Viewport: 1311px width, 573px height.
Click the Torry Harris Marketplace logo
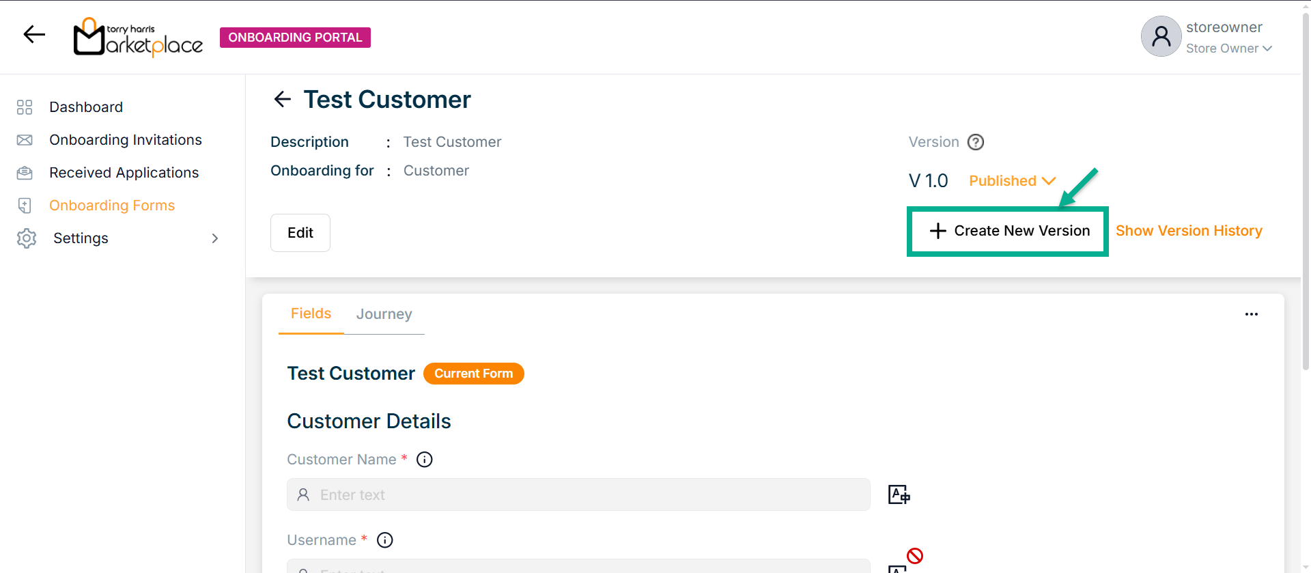click(x=139, y=37)
